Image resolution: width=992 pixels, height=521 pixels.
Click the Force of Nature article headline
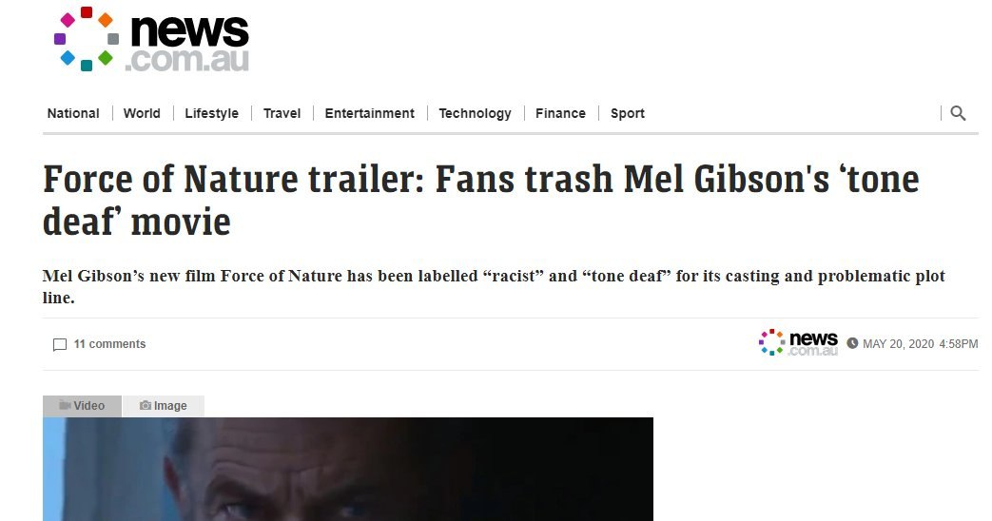click(x=481, y=200)
